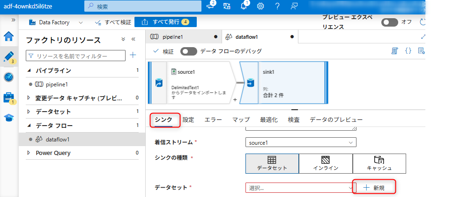Image resolution: width=453 pixels, height=197 pixels.
Task: Add transformation with plus after source1
Action: click(235, 99)
